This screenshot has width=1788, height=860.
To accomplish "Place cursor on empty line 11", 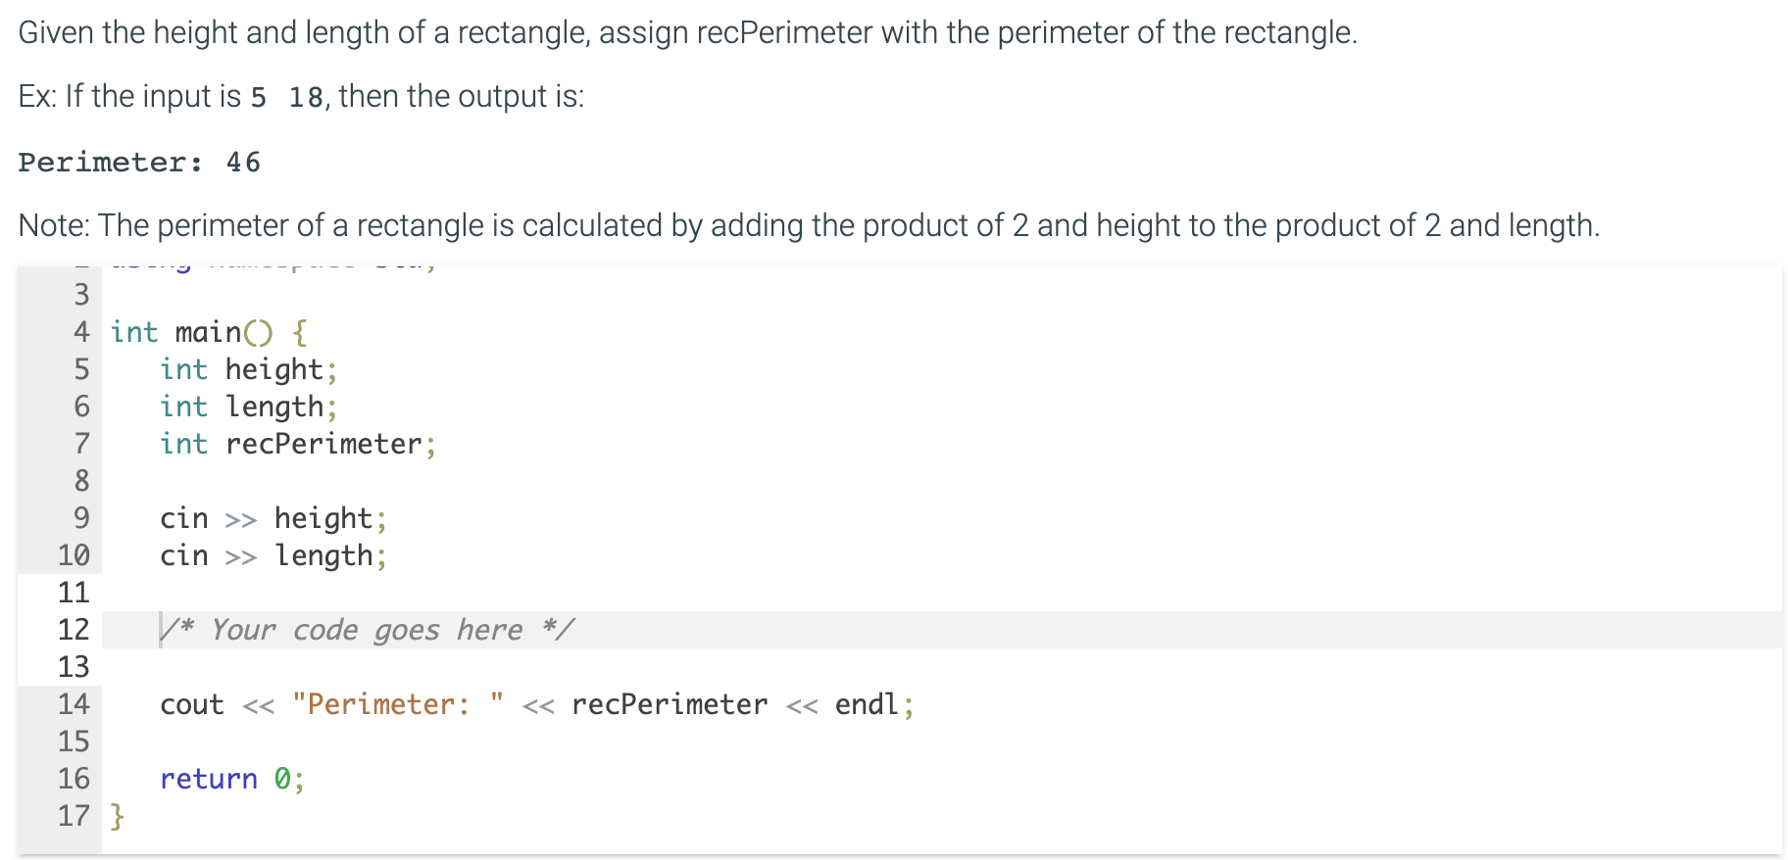I will click(x=588, y=593).
